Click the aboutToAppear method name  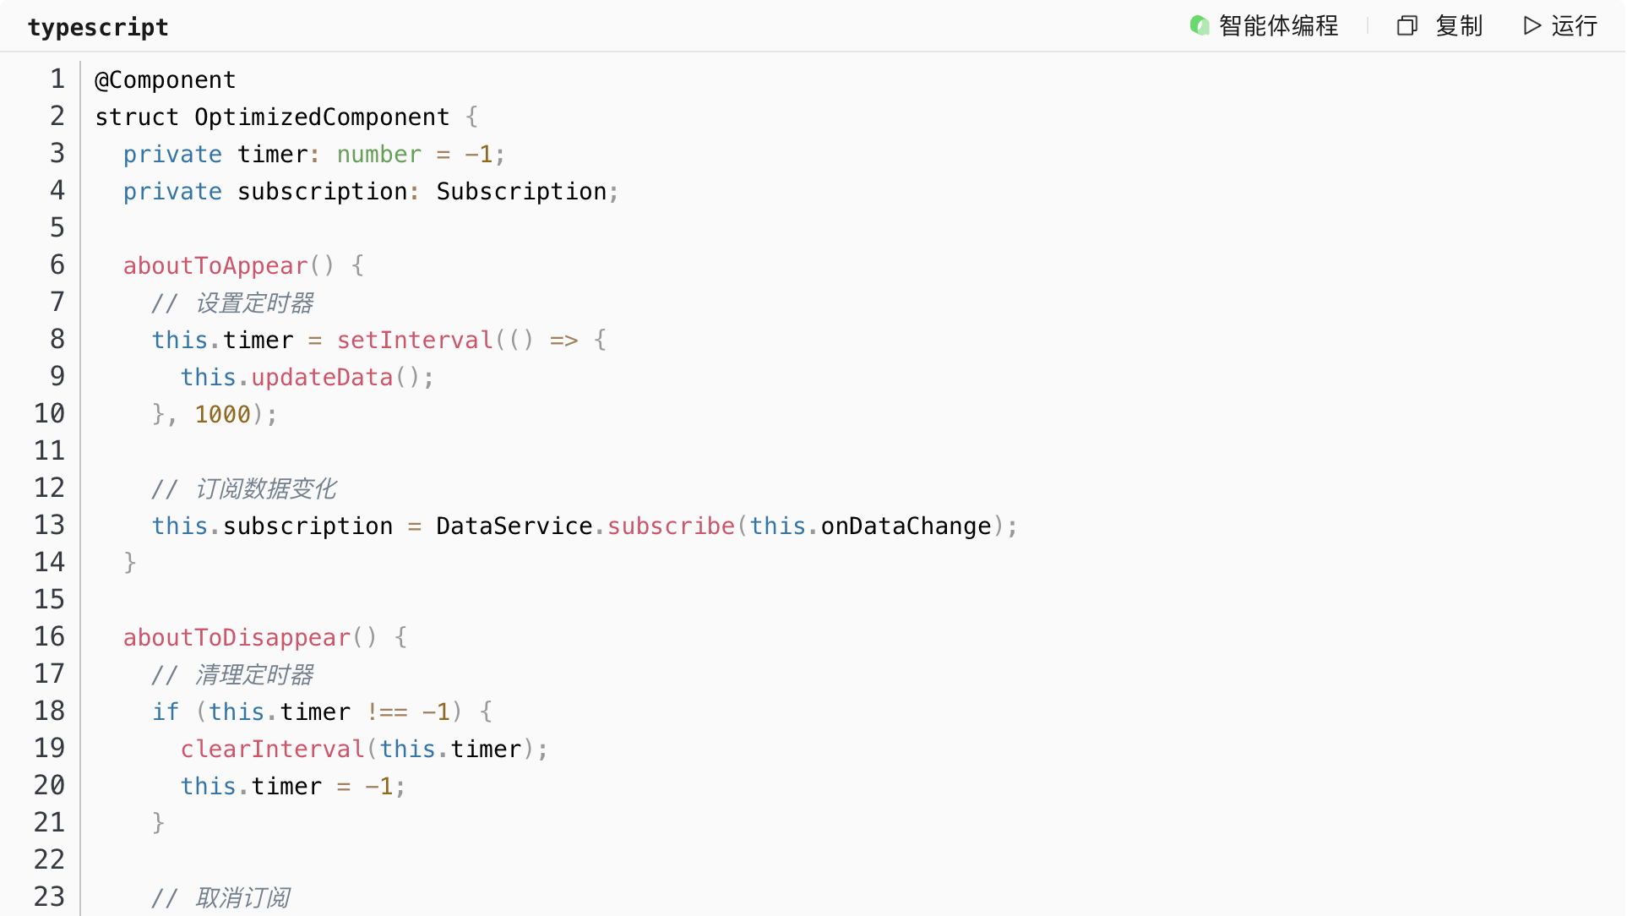click(215, 265)
